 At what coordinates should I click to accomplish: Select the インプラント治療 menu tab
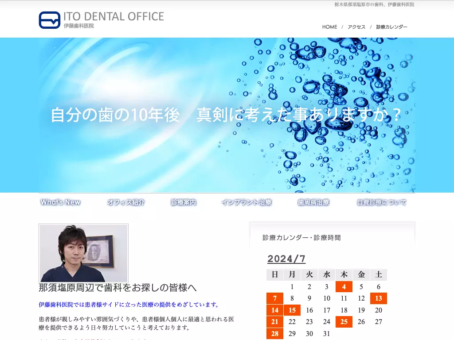247,202
